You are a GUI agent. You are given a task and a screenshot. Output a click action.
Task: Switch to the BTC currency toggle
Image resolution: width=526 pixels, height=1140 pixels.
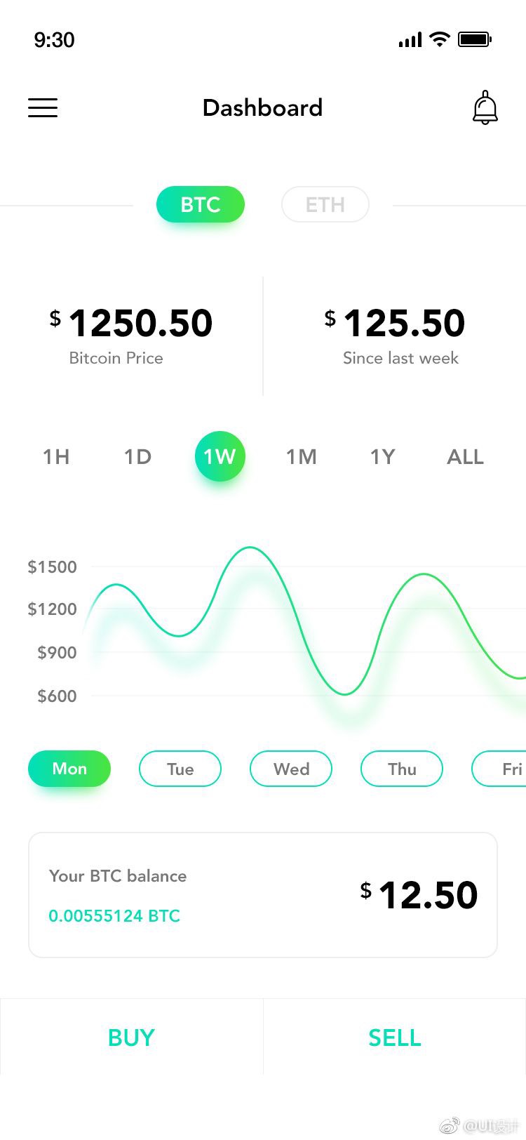tap(201, 204)
